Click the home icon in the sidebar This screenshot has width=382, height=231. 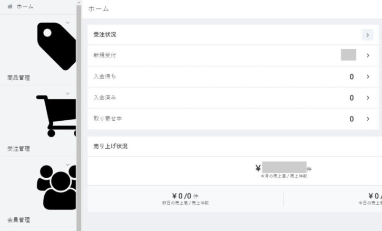coord(9,7)
